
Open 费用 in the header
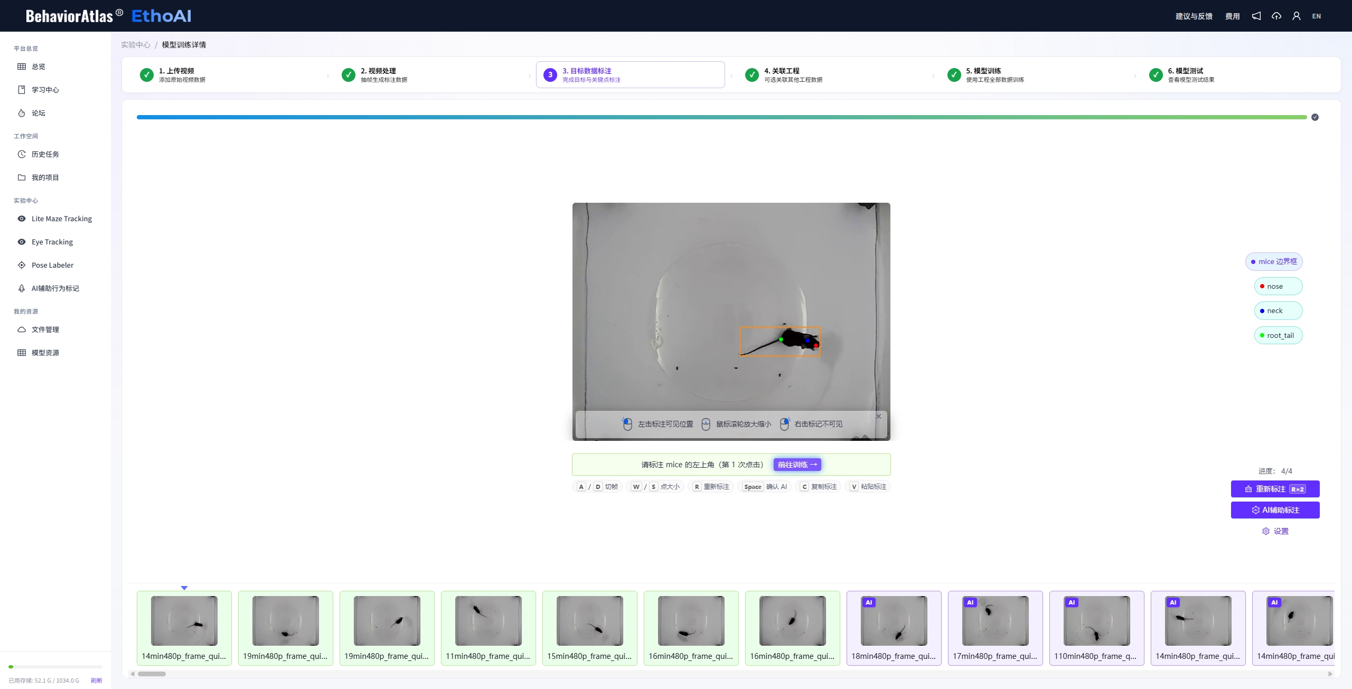click(x=1232, y=16)
